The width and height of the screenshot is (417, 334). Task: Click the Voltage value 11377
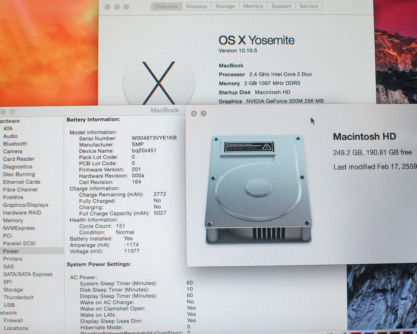[132, 251]
